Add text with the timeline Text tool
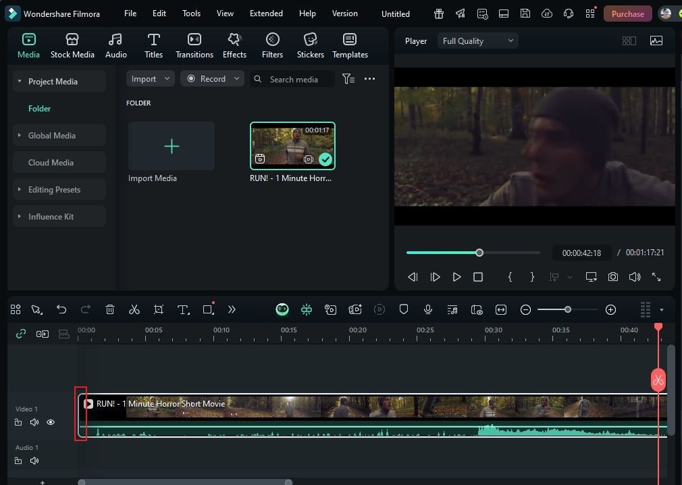 pos(183,309)
